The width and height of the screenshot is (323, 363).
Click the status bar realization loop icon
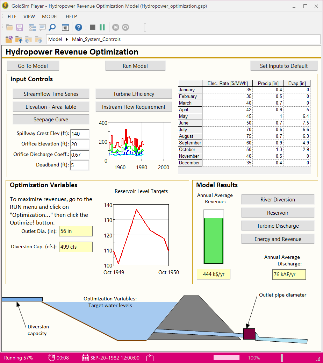(x=150, y=358)
